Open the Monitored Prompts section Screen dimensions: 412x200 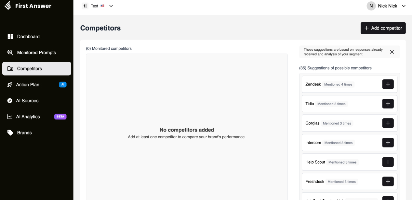(x=36, y=53)
